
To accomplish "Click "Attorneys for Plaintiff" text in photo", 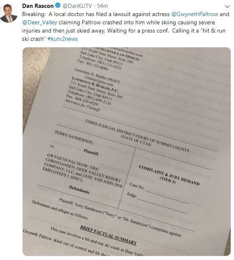I will click(82, 105).
